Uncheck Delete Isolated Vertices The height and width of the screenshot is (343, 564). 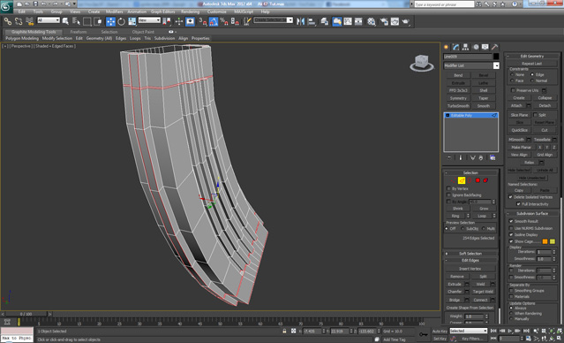510,197
